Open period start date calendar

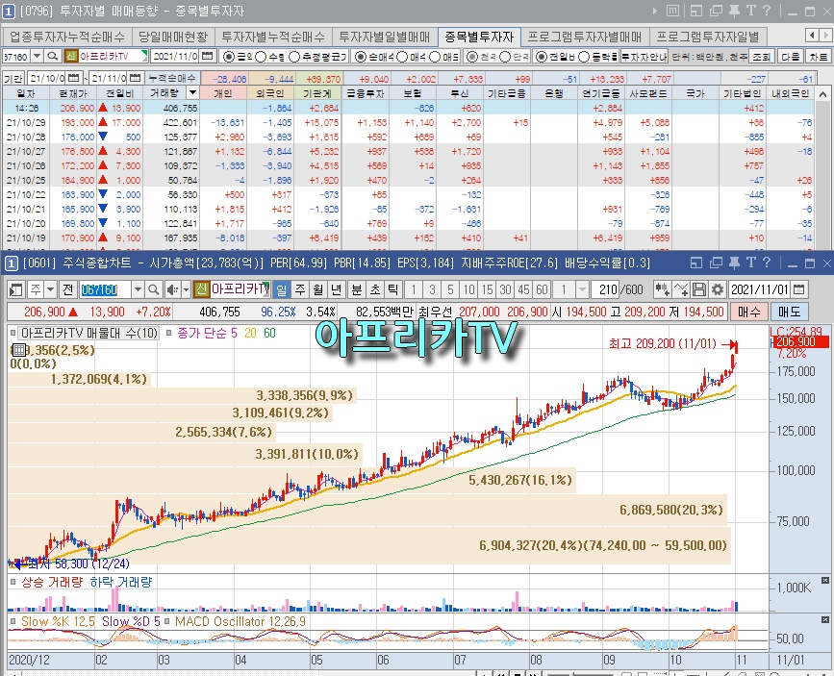tap(74, 78)
